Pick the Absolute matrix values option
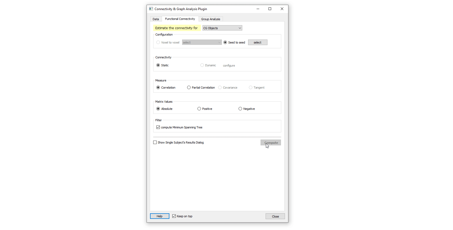 [x=158, y=109]
